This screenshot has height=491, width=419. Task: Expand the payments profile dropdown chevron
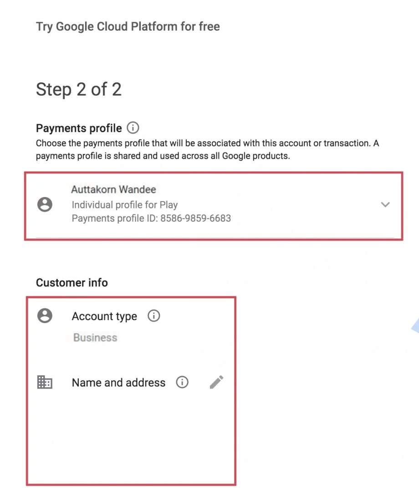pos(385,204)
